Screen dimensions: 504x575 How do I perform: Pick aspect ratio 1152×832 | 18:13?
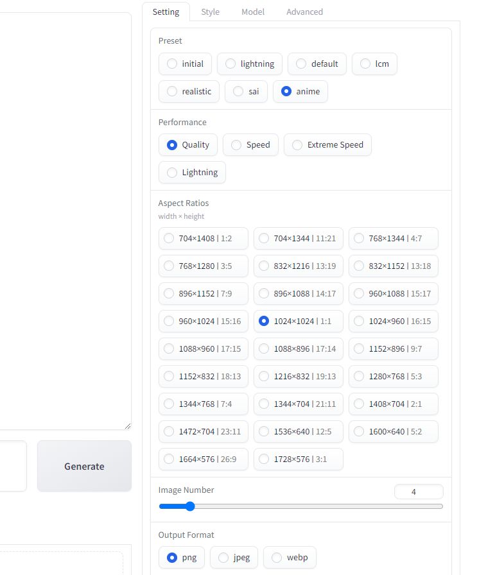tap(204, 376)
